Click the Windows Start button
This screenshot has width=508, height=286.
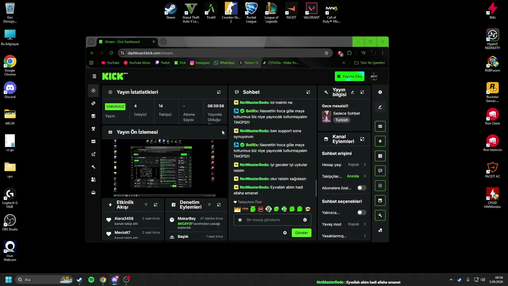8,280
